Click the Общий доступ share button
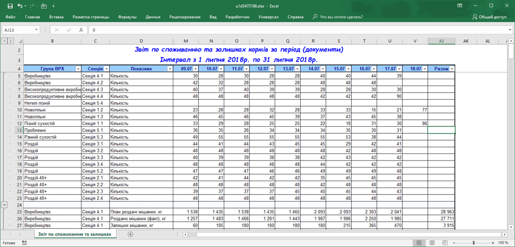 (489, 17)
